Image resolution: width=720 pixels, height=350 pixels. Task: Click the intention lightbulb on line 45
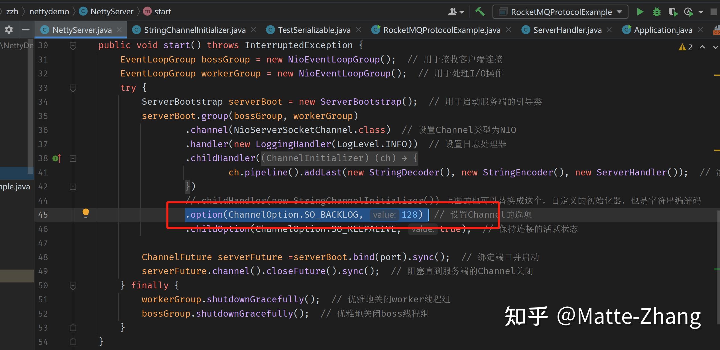tap(86, 213)
